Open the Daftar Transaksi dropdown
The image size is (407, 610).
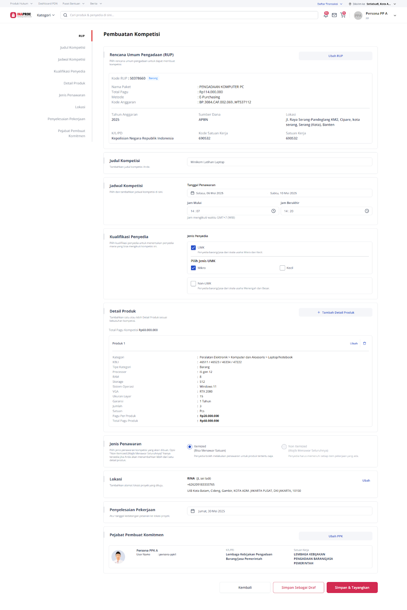click(330, 4)
